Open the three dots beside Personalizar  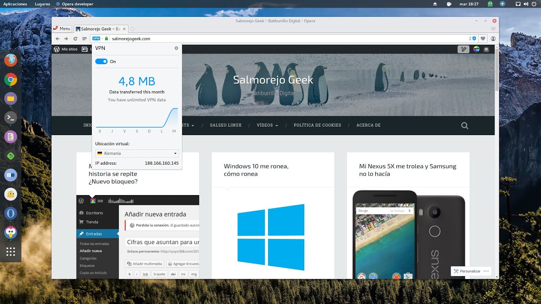tap(486, 271)
